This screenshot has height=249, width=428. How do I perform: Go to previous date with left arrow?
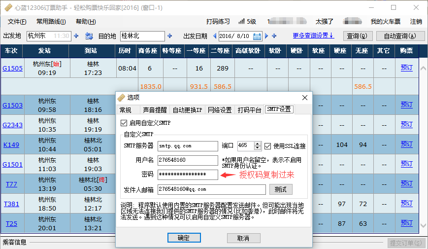(215, 36)
